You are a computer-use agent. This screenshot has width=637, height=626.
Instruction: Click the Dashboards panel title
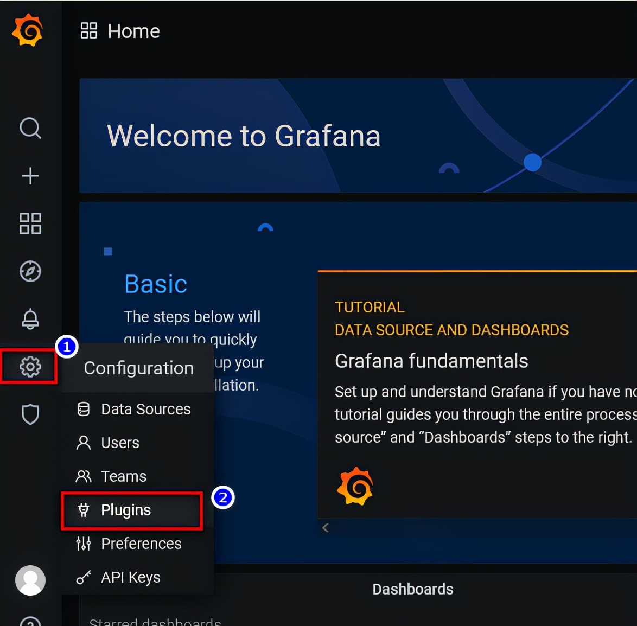click(413, 590)
